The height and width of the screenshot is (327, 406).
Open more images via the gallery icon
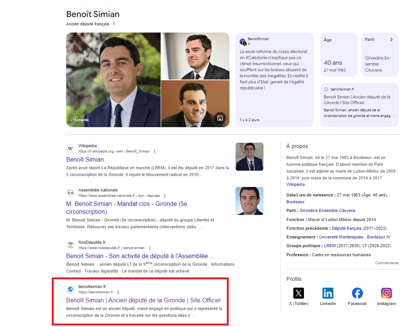pos(220,118)
